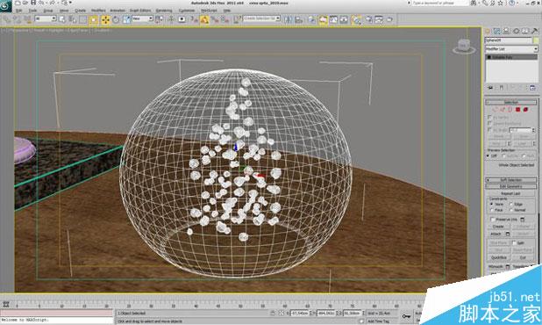This screenshot has width=542, height=325.
Task: Open the Modifiers menu
Action: (98, 11)
